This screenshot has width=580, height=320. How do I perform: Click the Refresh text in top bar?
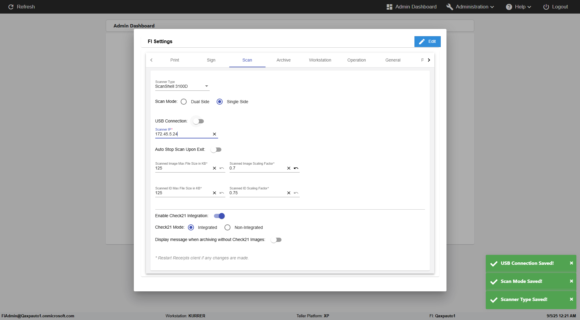[26, 7]
